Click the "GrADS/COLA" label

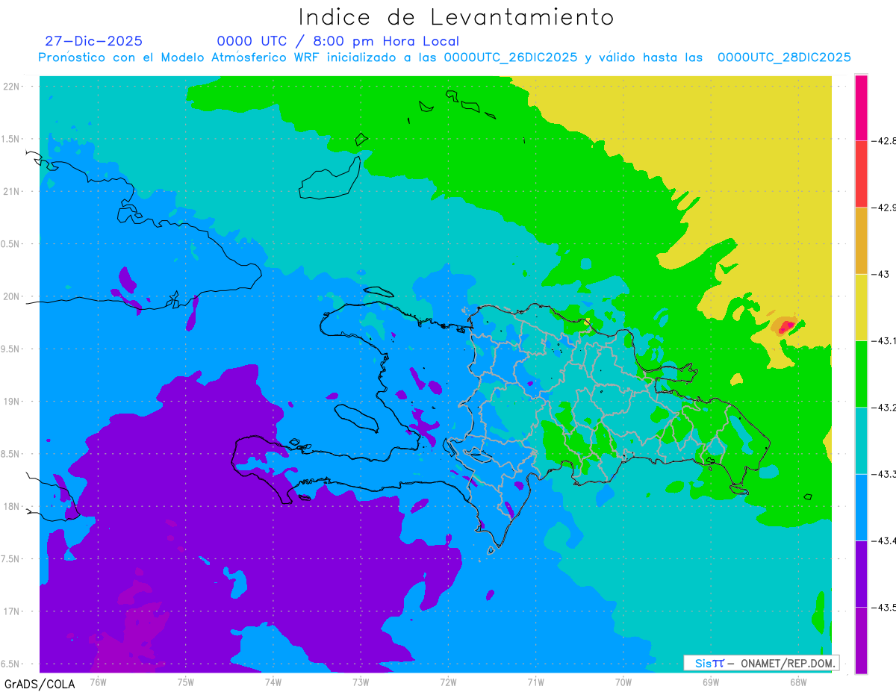(x=39, y=684)
